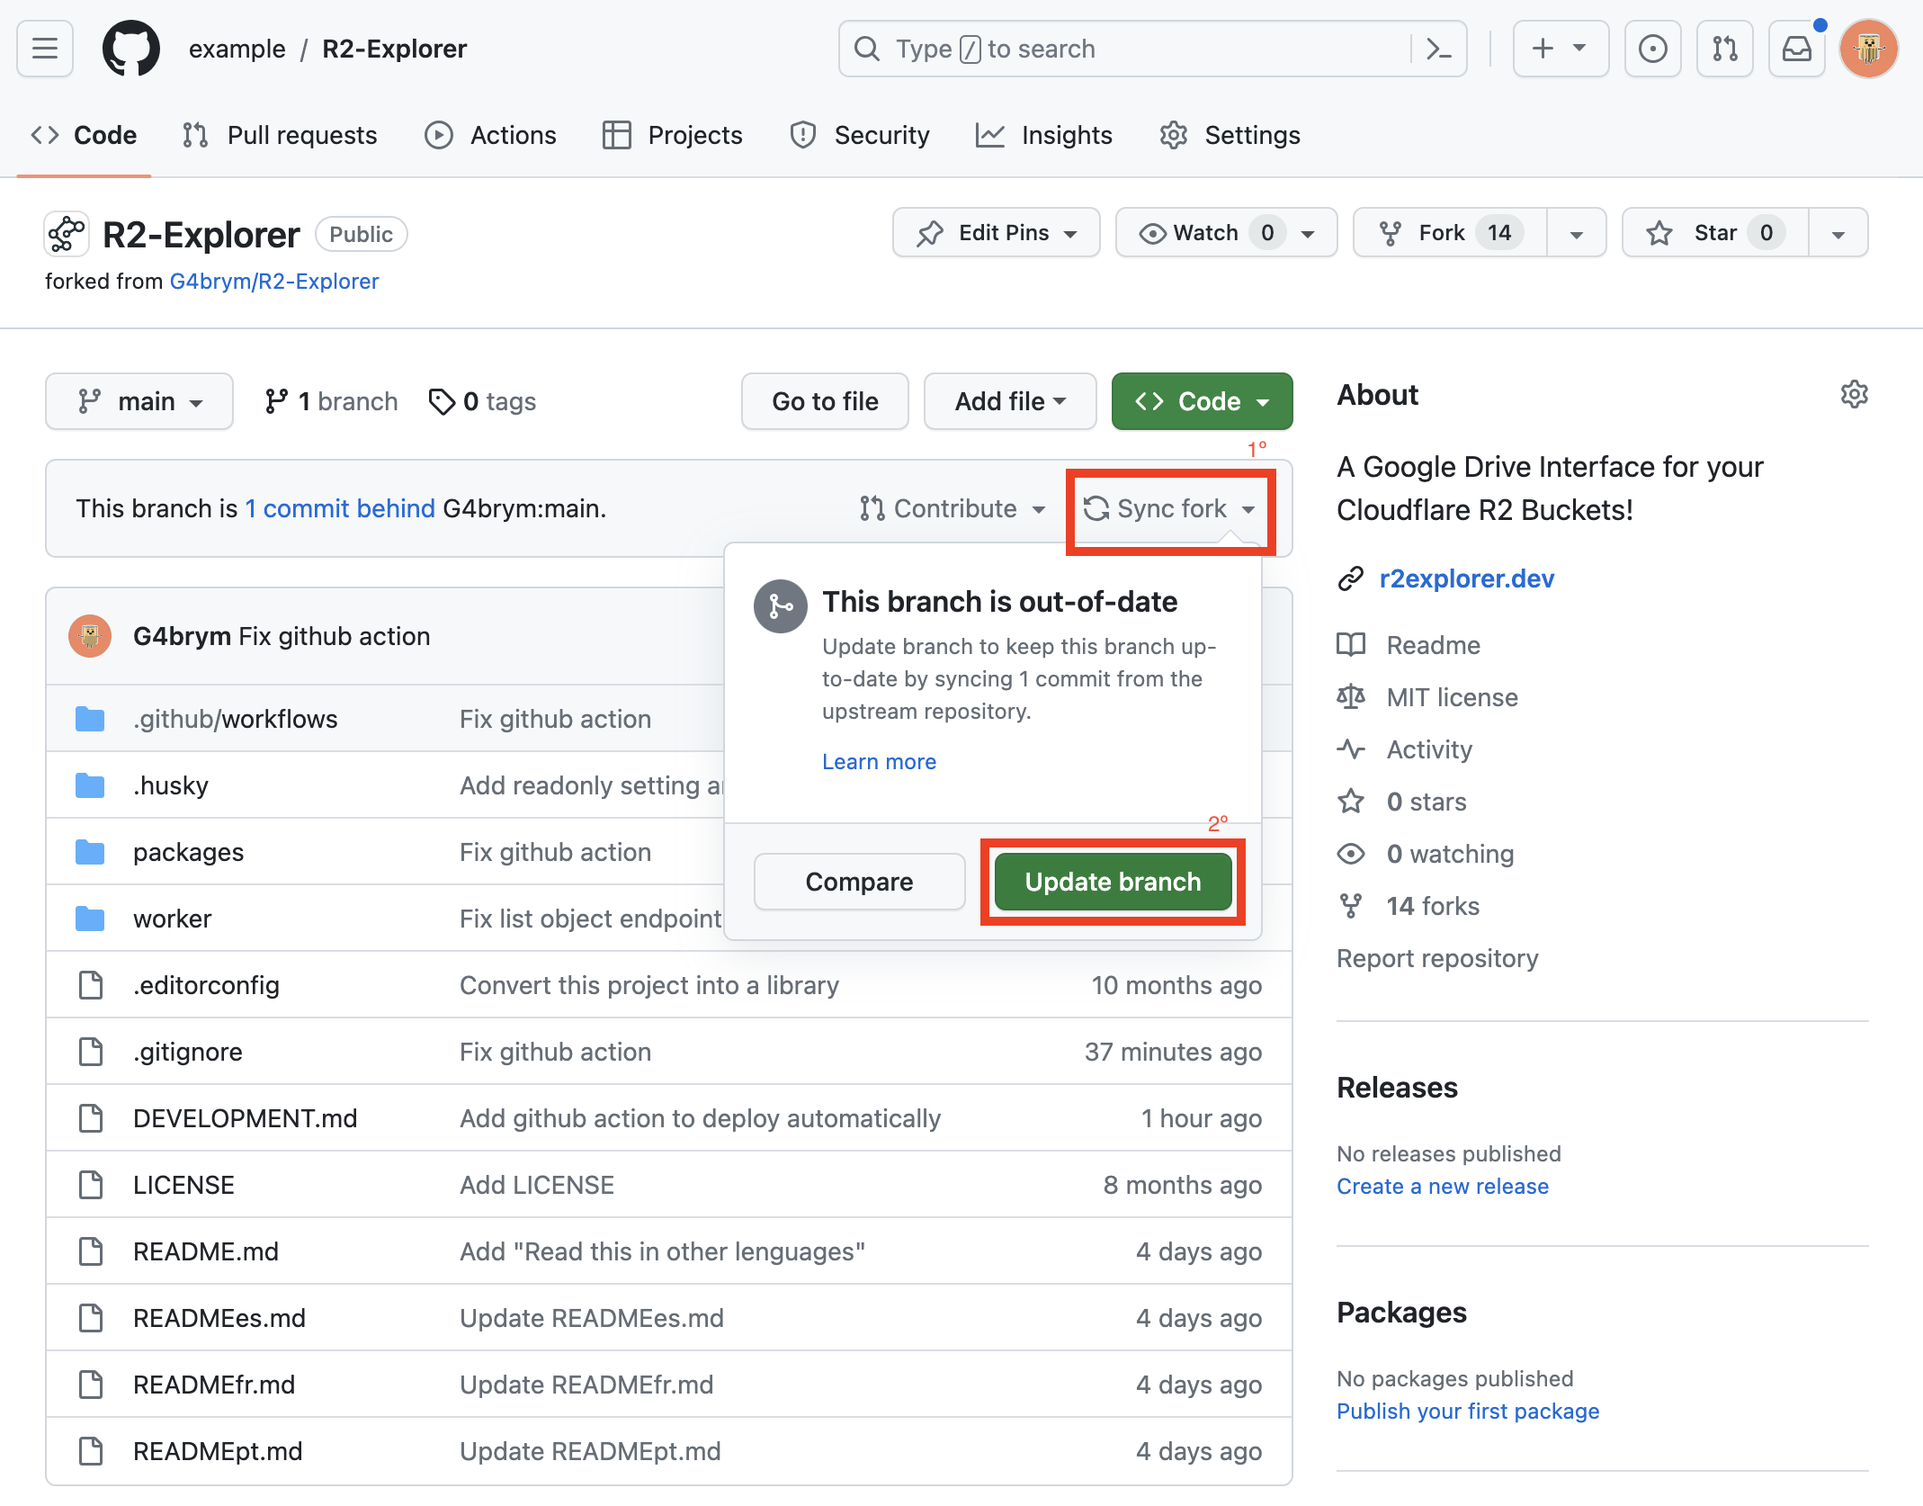Click the search input field

pos(1152,49)
